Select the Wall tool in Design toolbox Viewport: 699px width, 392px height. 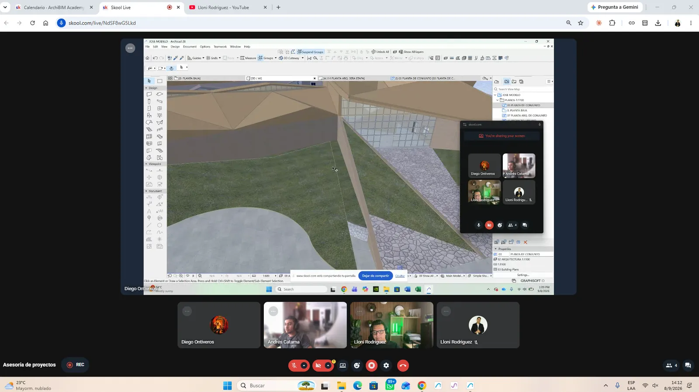149,94
